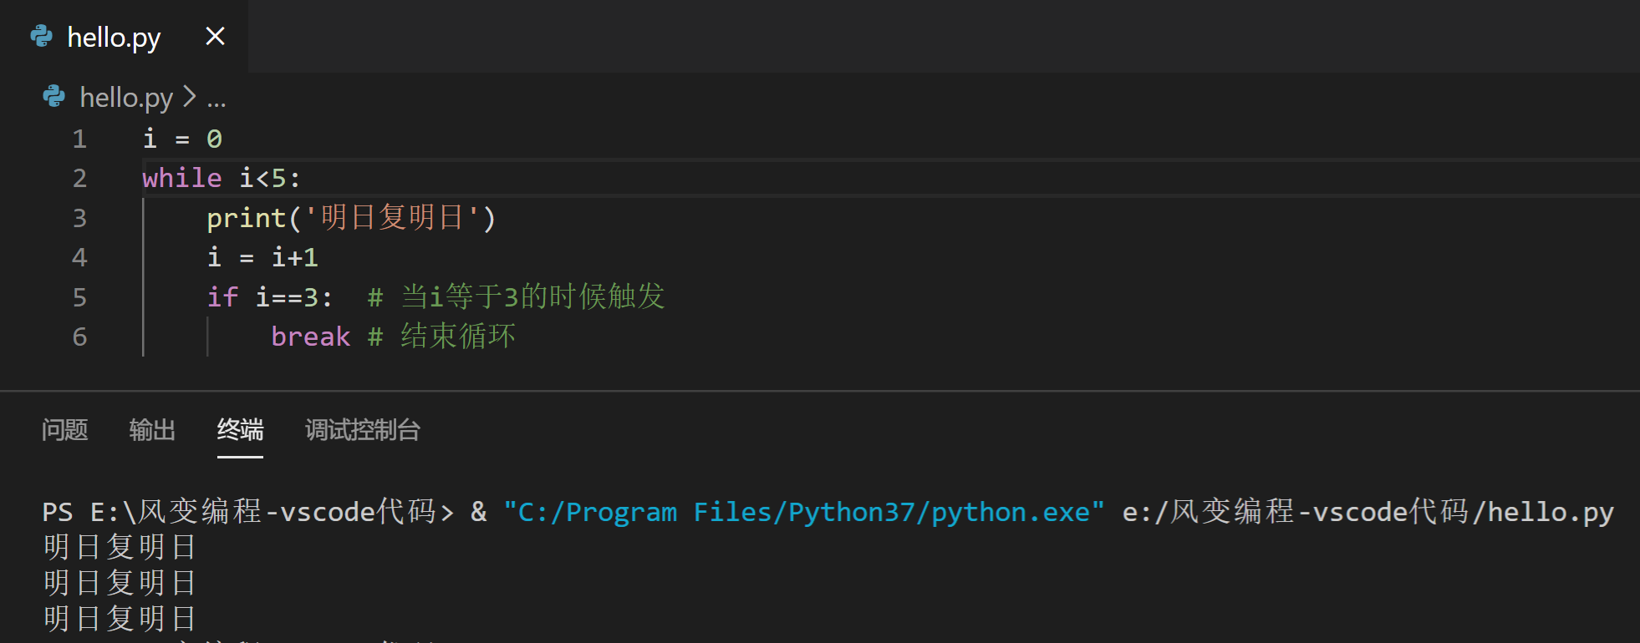Viewport: 1640px width, 643px height.
Task: Click line number 5 in the gutter
Action: click(x=79, y=297)
